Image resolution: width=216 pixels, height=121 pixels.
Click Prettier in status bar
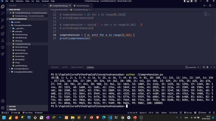coord(202,113)
